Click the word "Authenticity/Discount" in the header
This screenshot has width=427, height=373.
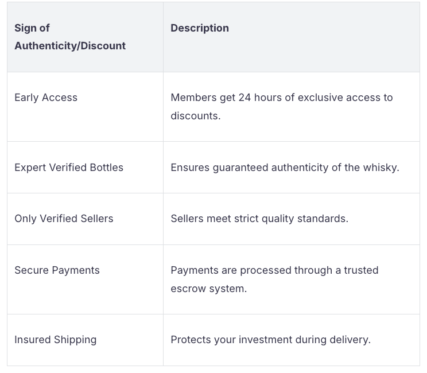click(x=70, y=46)
